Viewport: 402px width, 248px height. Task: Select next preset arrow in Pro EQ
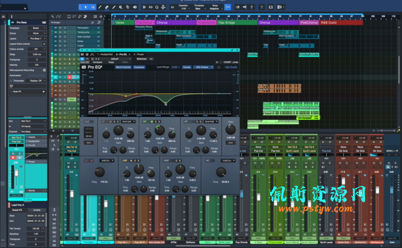[99, 59]
